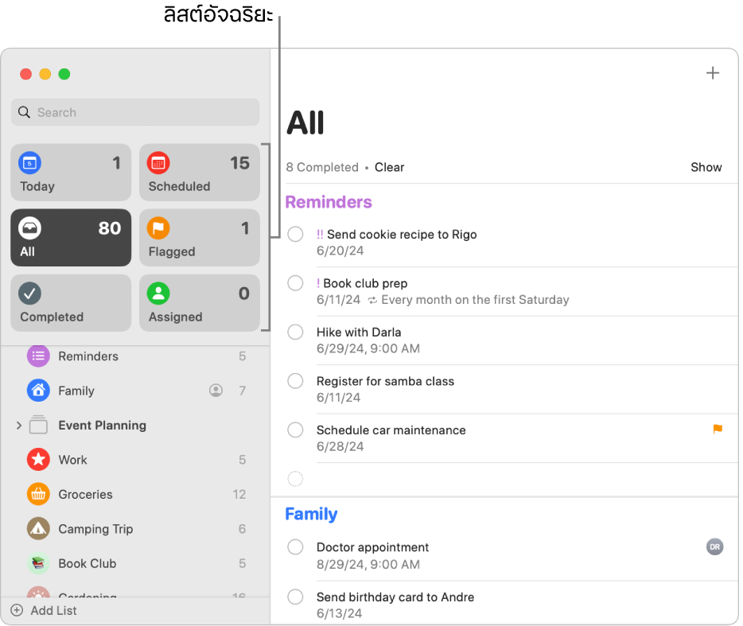Open the Completed smart list
Viewport: 743px width, 626px height.
(71, 303)
